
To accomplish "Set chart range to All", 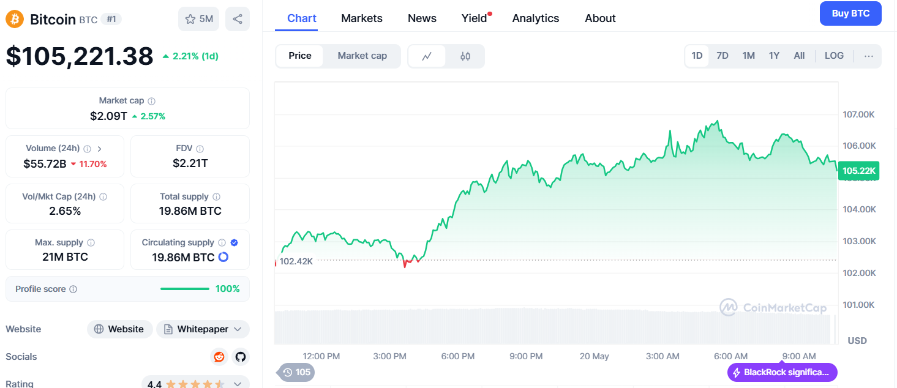I will (799, 56).
